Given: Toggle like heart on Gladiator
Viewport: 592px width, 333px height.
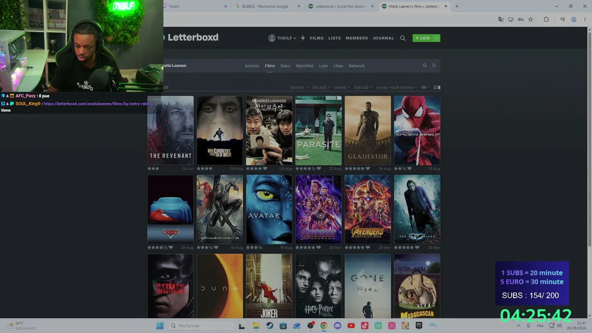Looking at the screenshot, I should click(368, 169).
